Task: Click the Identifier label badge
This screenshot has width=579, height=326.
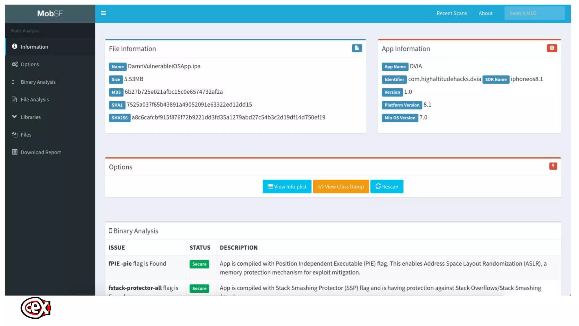Action: click(x=394, y=80)
